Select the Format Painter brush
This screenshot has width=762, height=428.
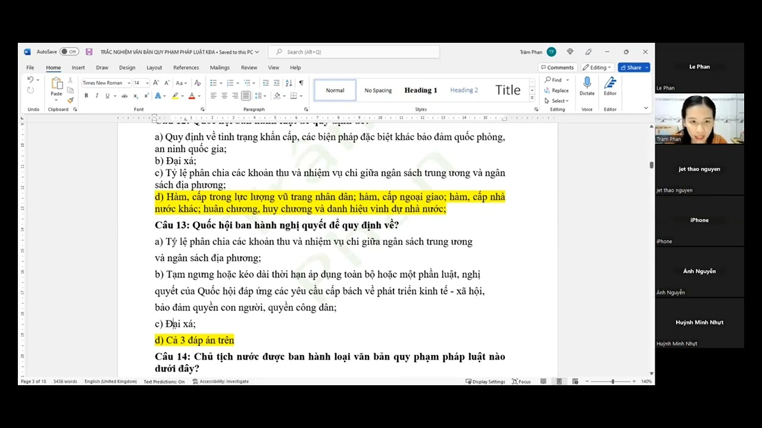tap(70, 100)
